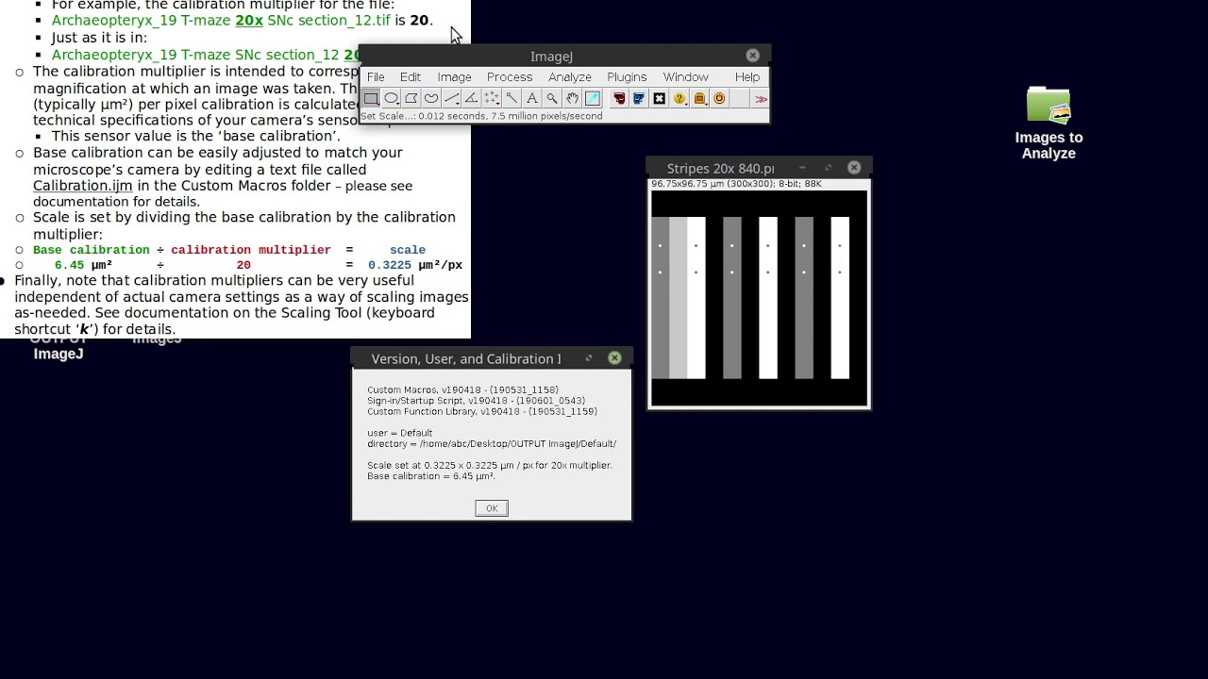Screen dimensions: 1208x679
Task: Click the black square X macro icon
Action: (x=659, y=98)
